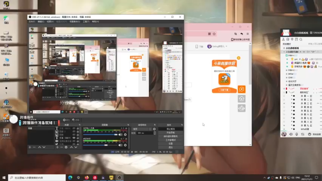
Task: Click orange play button on browser sidebar
Action: coord(242,89)
